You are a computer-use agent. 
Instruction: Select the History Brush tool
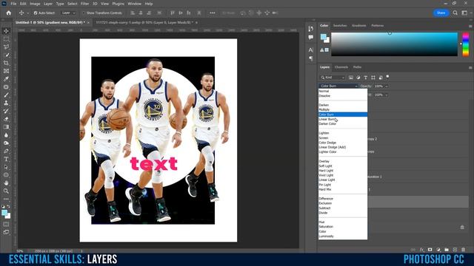coord(6,111)
